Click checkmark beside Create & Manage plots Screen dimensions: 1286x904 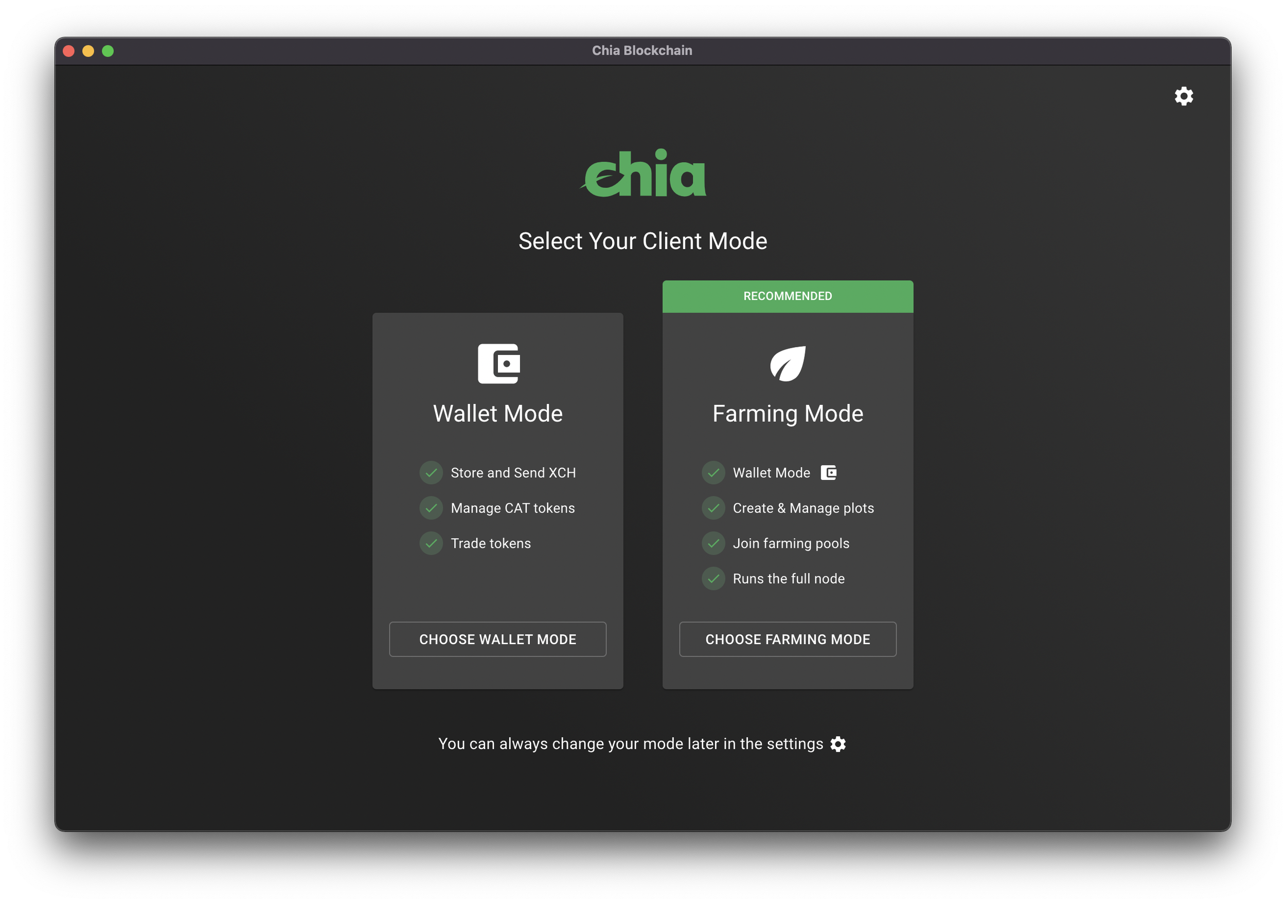click(713, 508)
